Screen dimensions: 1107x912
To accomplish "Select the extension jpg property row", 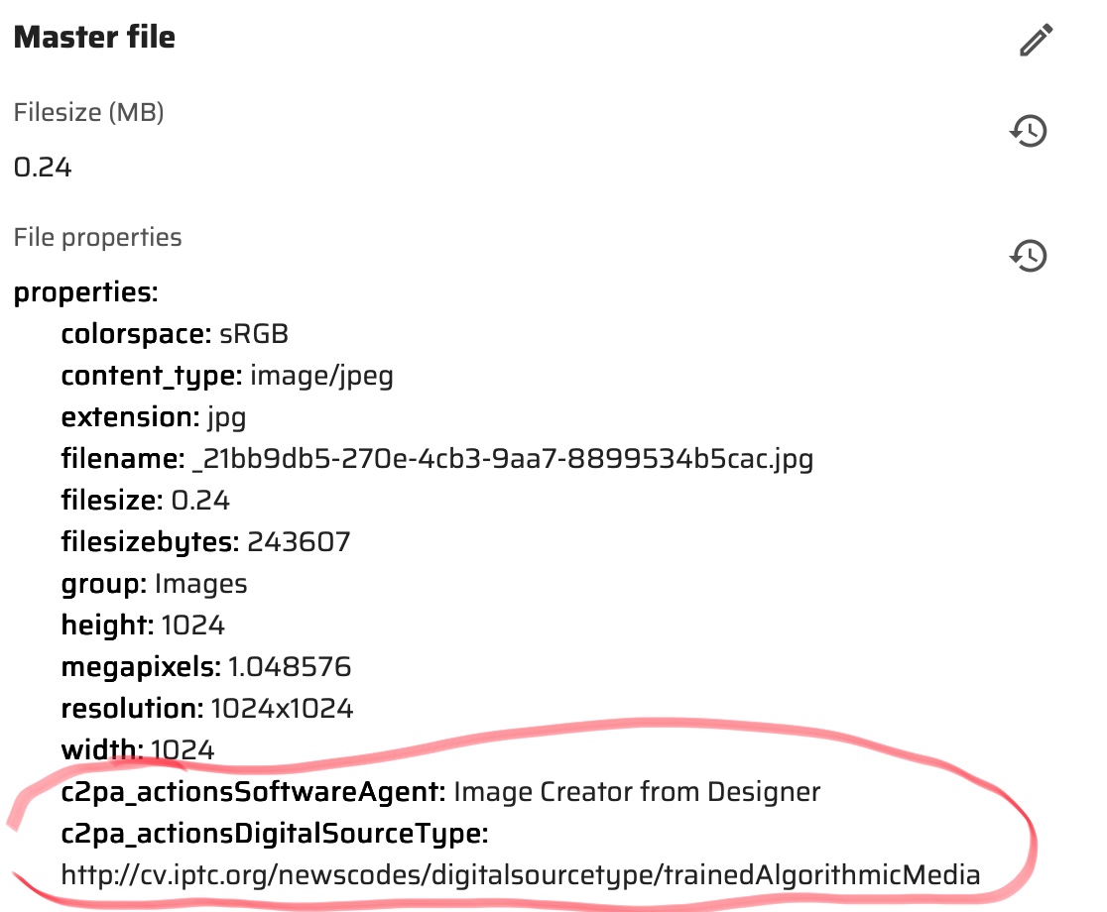I will (x=154, y=417).
